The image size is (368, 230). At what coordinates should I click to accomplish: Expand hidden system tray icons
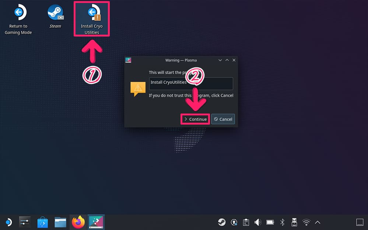point(318,222)
